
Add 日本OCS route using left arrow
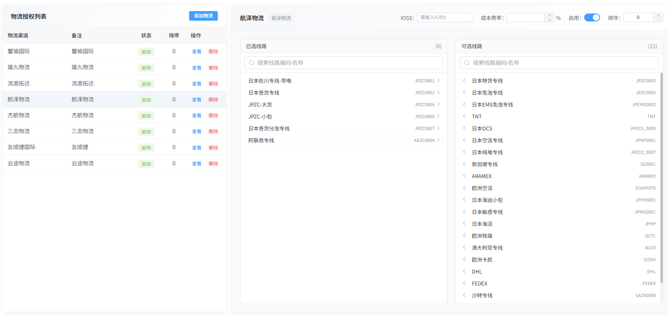(x=464, y=128)
